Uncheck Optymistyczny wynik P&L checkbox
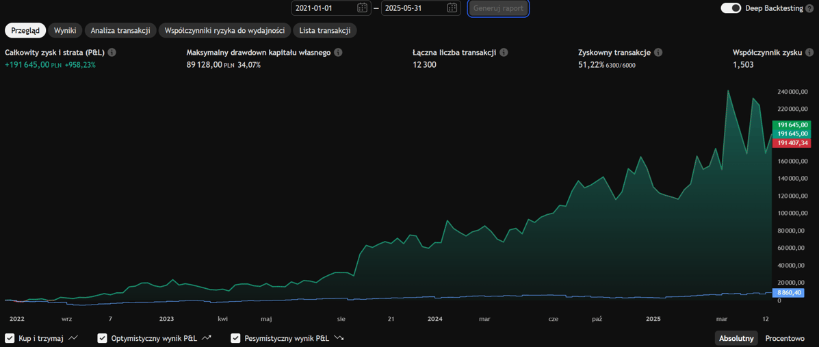 pyautogui.click(x=103, y=338)
